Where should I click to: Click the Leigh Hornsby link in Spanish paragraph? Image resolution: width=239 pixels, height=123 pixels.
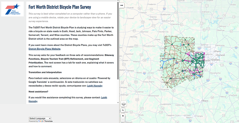coord(95,86)
